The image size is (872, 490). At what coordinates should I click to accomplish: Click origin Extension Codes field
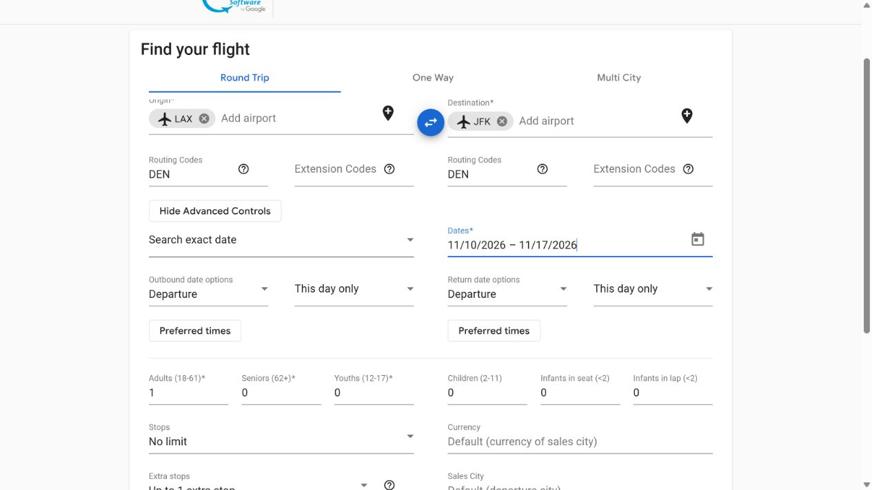(336, 169)
